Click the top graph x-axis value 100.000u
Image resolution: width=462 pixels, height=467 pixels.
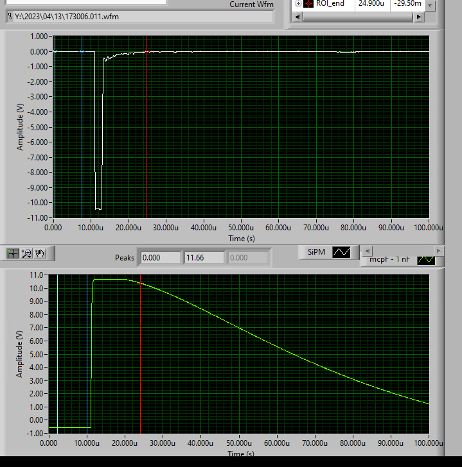(429, 228)
